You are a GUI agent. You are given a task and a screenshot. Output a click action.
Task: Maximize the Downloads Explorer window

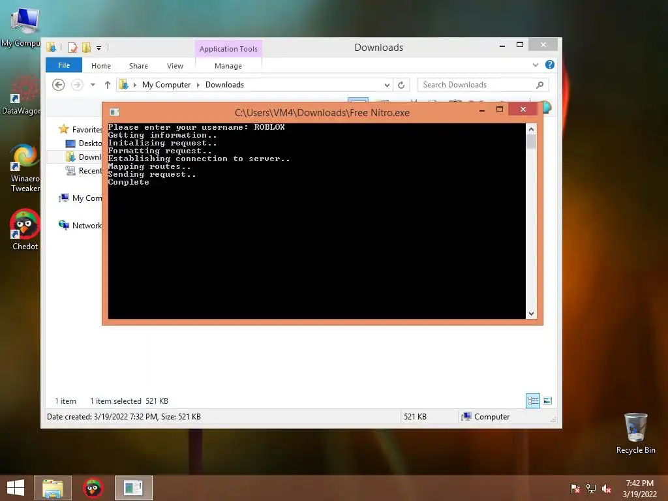[520, 44]
